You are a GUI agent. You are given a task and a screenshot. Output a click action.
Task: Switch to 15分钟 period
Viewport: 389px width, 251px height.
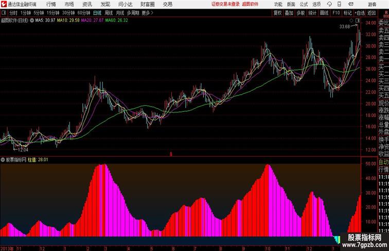click(53, 13)
